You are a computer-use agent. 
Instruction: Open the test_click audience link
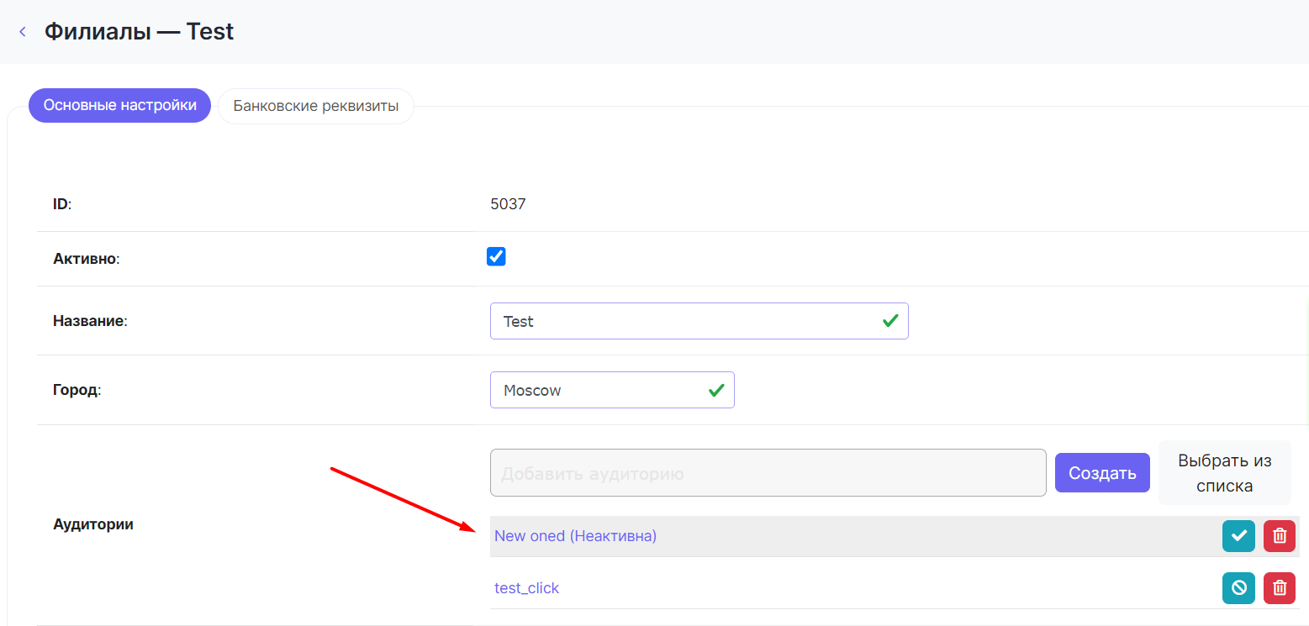(526, 588)
